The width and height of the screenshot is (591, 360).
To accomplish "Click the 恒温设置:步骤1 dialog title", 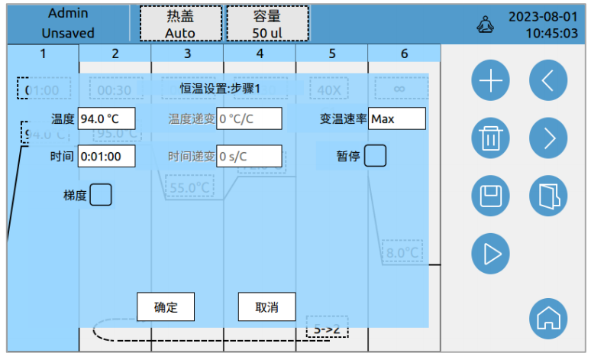I will pos(220,89).
